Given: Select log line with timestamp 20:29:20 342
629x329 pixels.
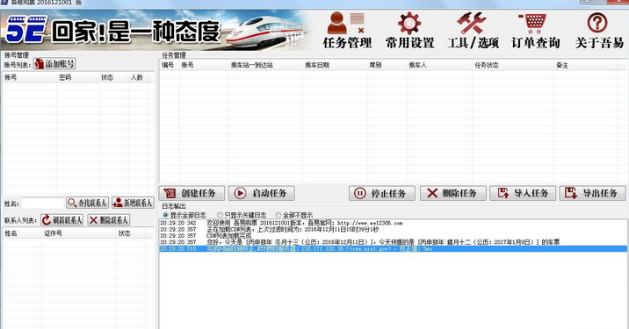Looking at the screenshot, I should pyautogui.click(x=394, y=223).
